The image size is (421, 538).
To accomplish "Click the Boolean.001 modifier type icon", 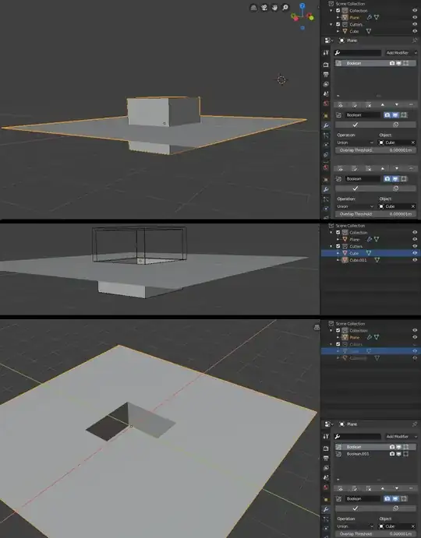I will (x=338, y=454).
